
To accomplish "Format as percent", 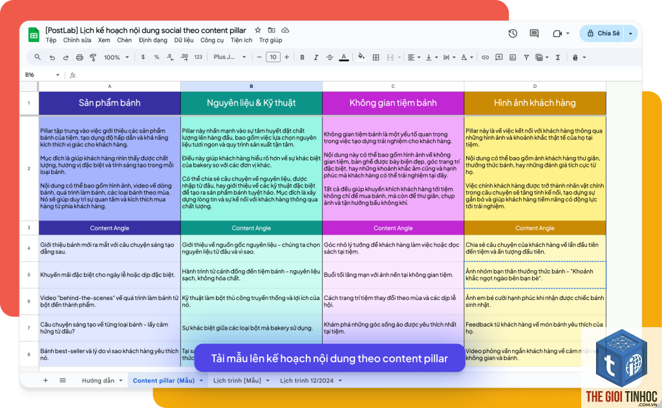I will click(x=156, y=57).
